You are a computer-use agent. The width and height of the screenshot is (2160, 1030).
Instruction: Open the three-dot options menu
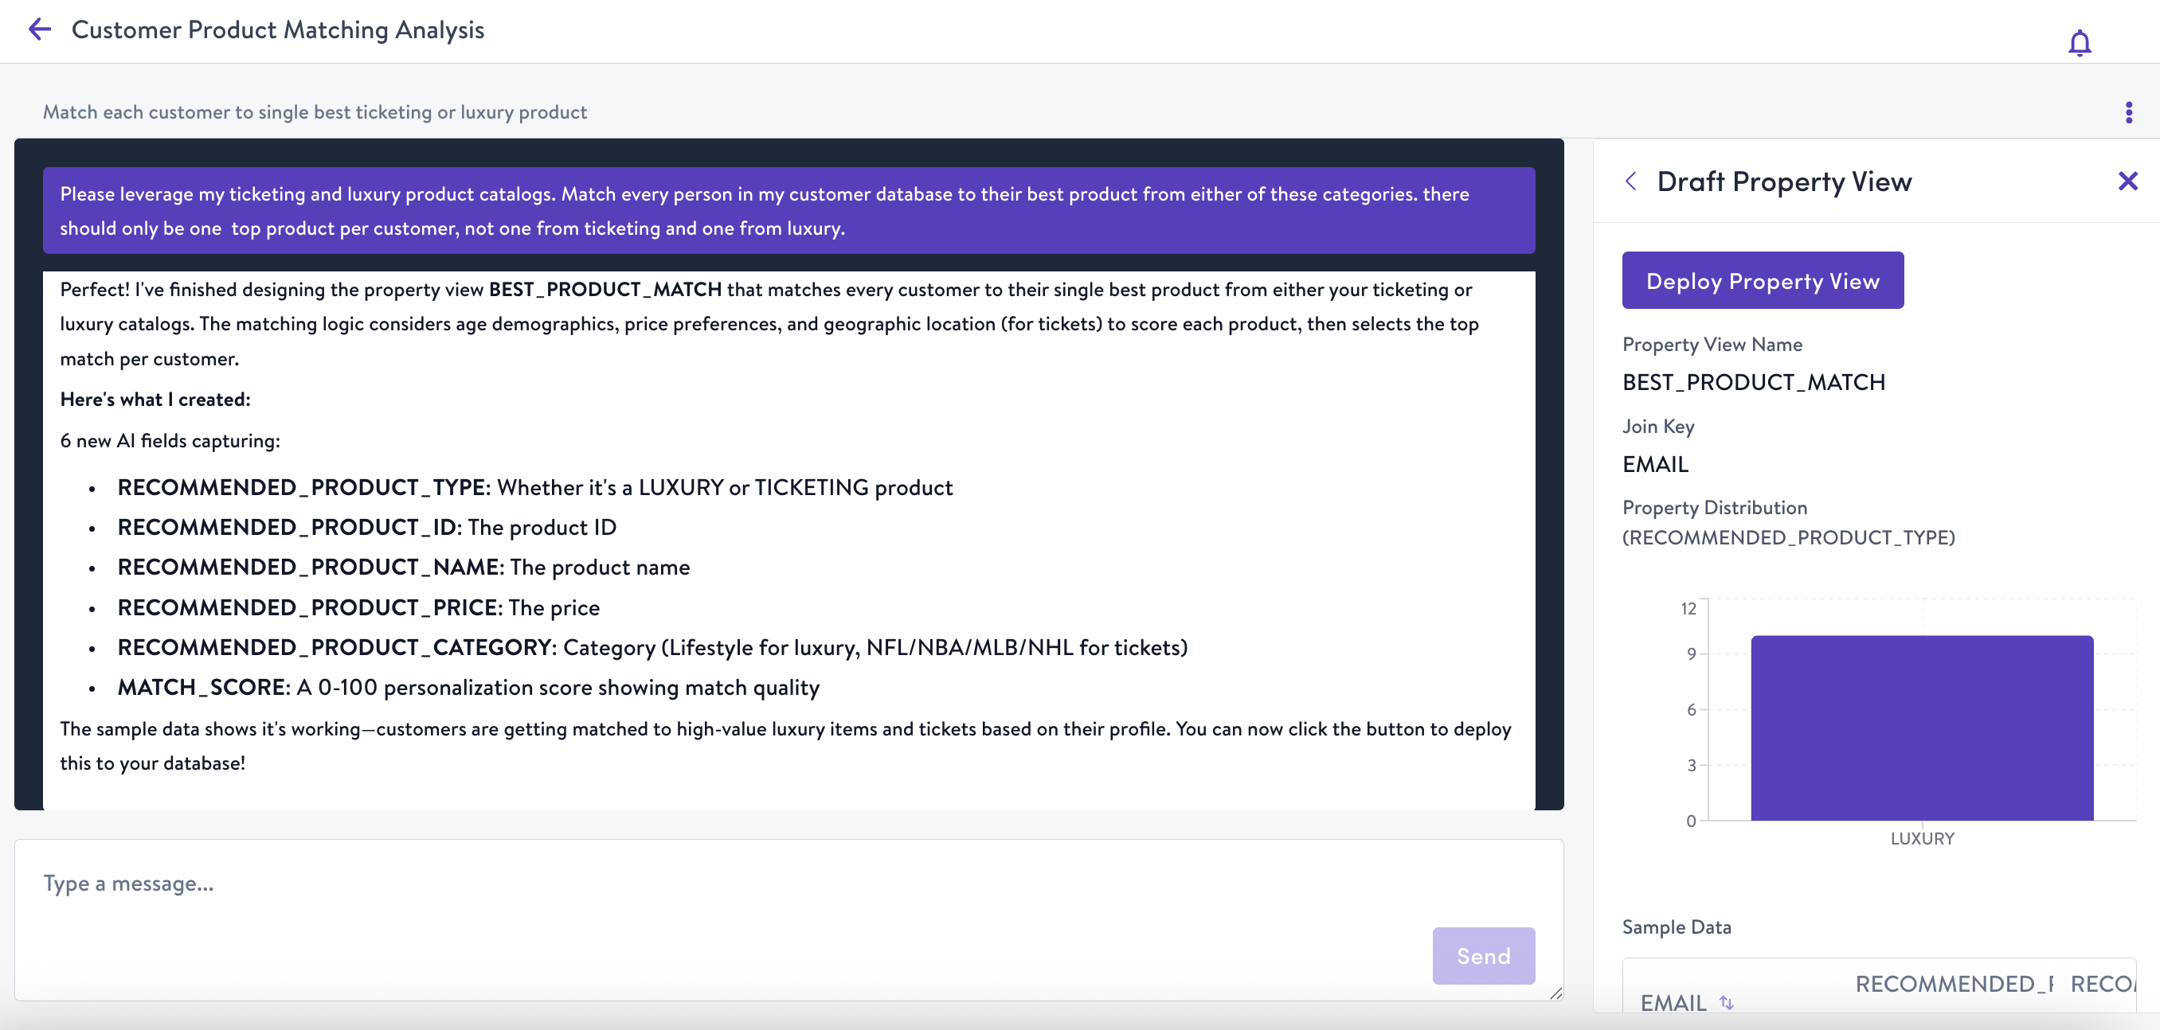(2128, 112)
